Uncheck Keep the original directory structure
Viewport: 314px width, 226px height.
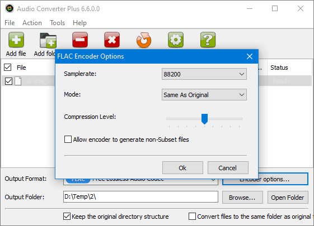67,216
